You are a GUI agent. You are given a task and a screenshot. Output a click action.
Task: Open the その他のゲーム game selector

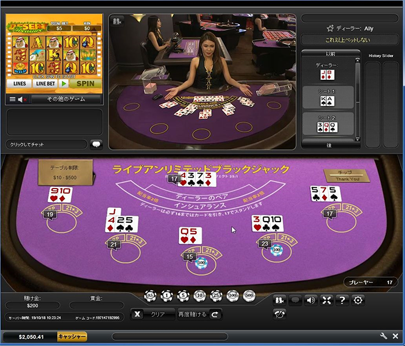click(x=66, y=99)
